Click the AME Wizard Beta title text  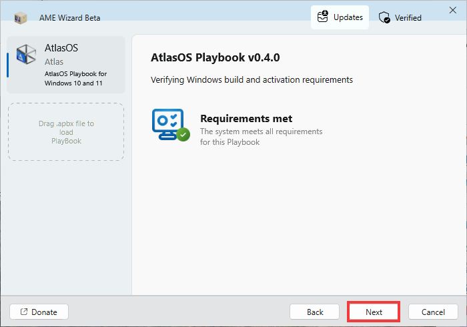(69, 18)
